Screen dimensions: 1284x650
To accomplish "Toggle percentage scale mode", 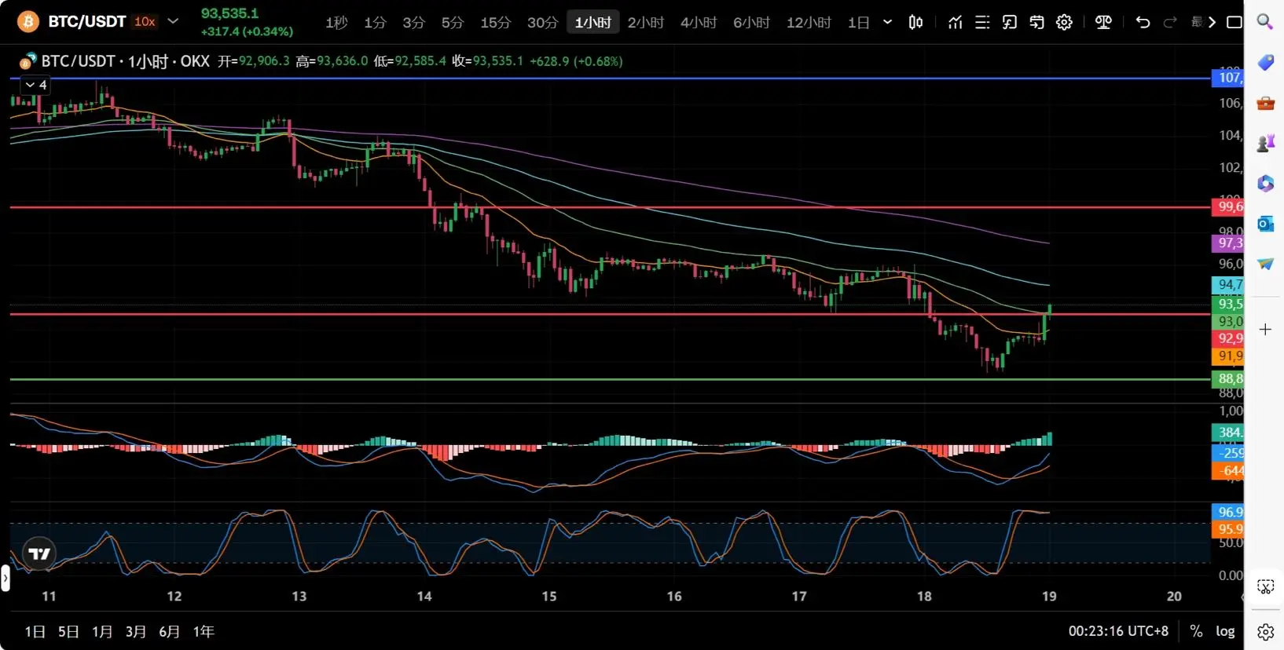I will click(1196, 631).
